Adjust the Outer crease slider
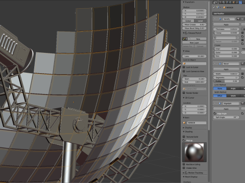 tap(226, 52)
